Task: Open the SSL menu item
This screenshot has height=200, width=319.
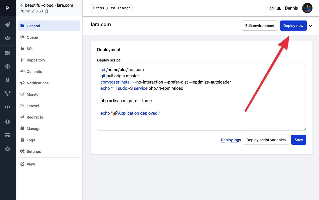Action: (x=30, y=49)
